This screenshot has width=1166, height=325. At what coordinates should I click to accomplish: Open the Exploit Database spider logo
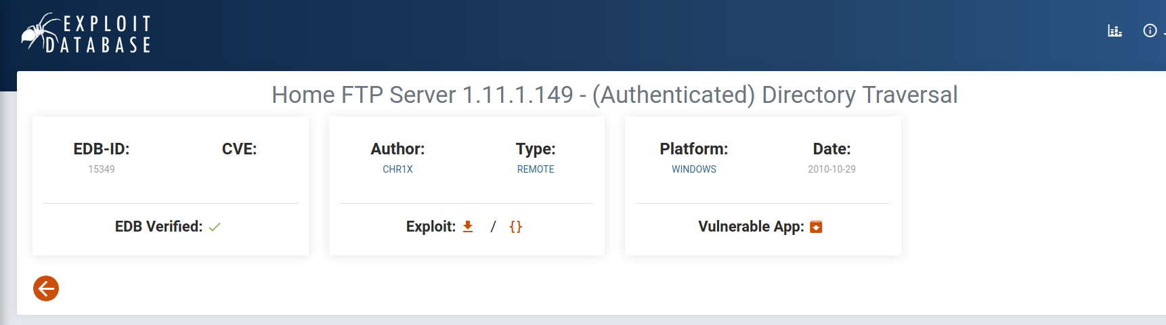[86, 33]
